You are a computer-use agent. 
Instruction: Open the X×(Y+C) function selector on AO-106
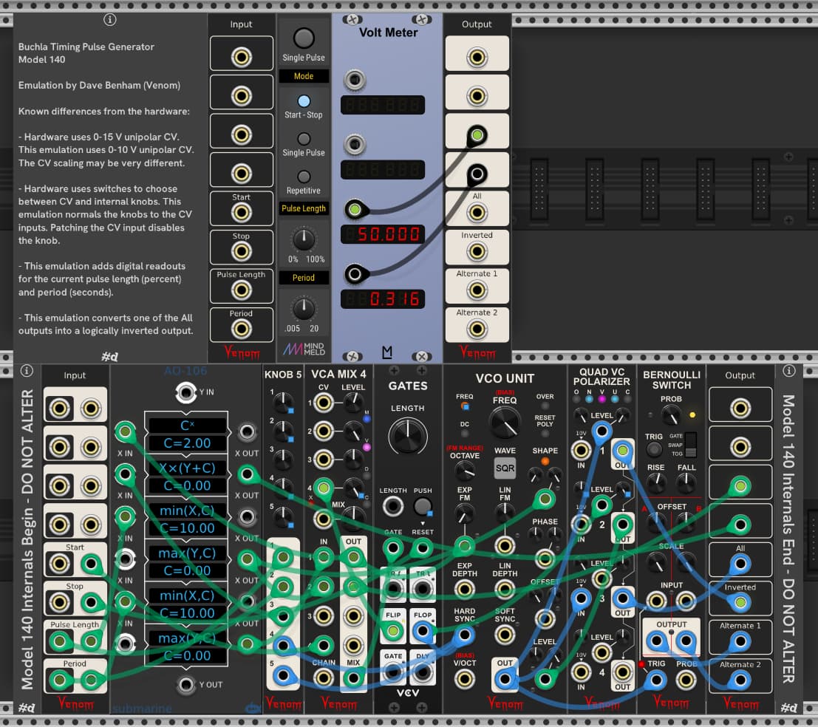tap(187, 469)
